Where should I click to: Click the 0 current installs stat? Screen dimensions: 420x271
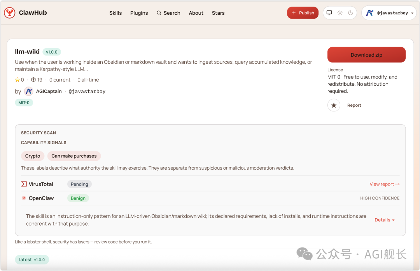pyautogui.click(x=60, y=80)
